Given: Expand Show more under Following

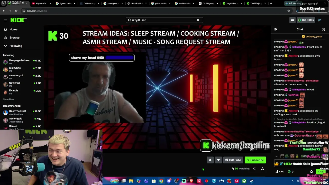Looking at the screenshot, I should coord(9,99).
